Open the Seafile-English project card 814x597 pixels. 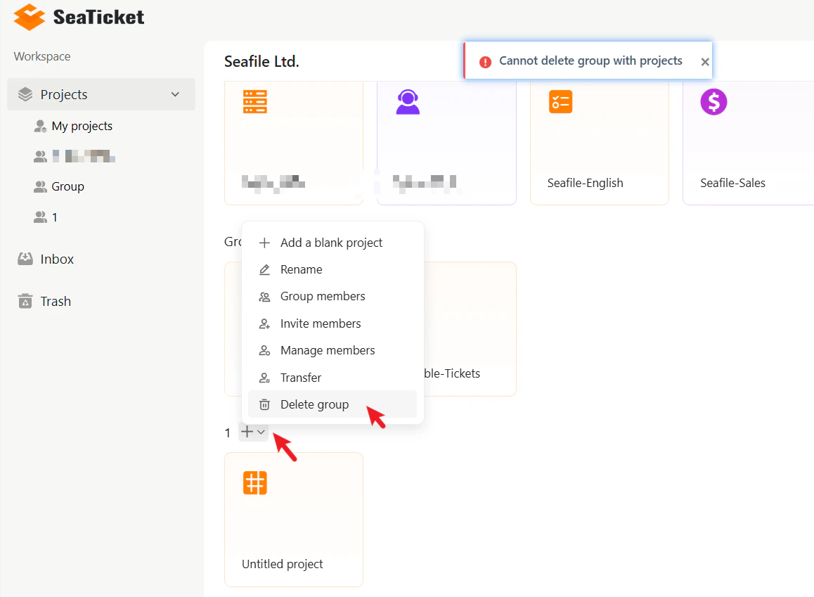click(x=599, y=143)
